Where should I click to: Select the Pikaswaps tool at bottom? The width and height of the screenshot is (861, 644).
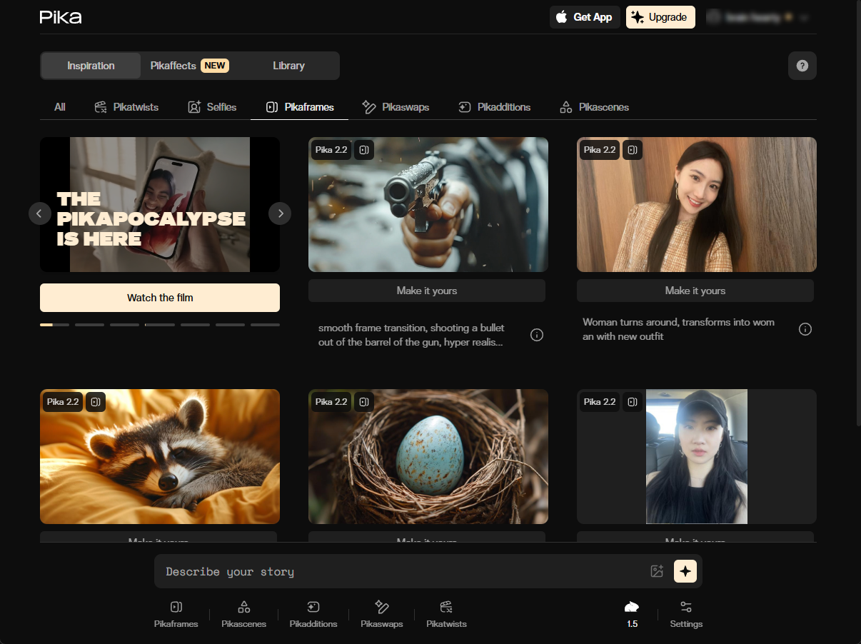[382, 614]
